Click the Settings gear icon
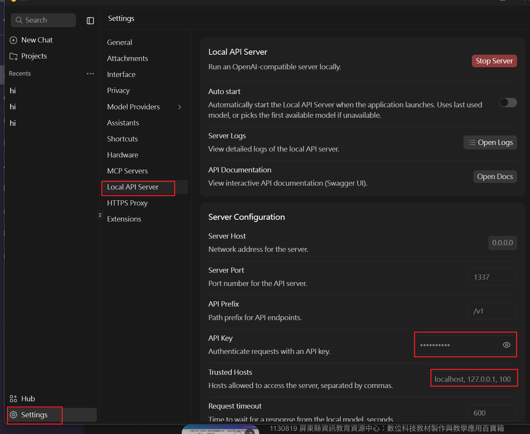Screen dimensions: 530x434 14,415
